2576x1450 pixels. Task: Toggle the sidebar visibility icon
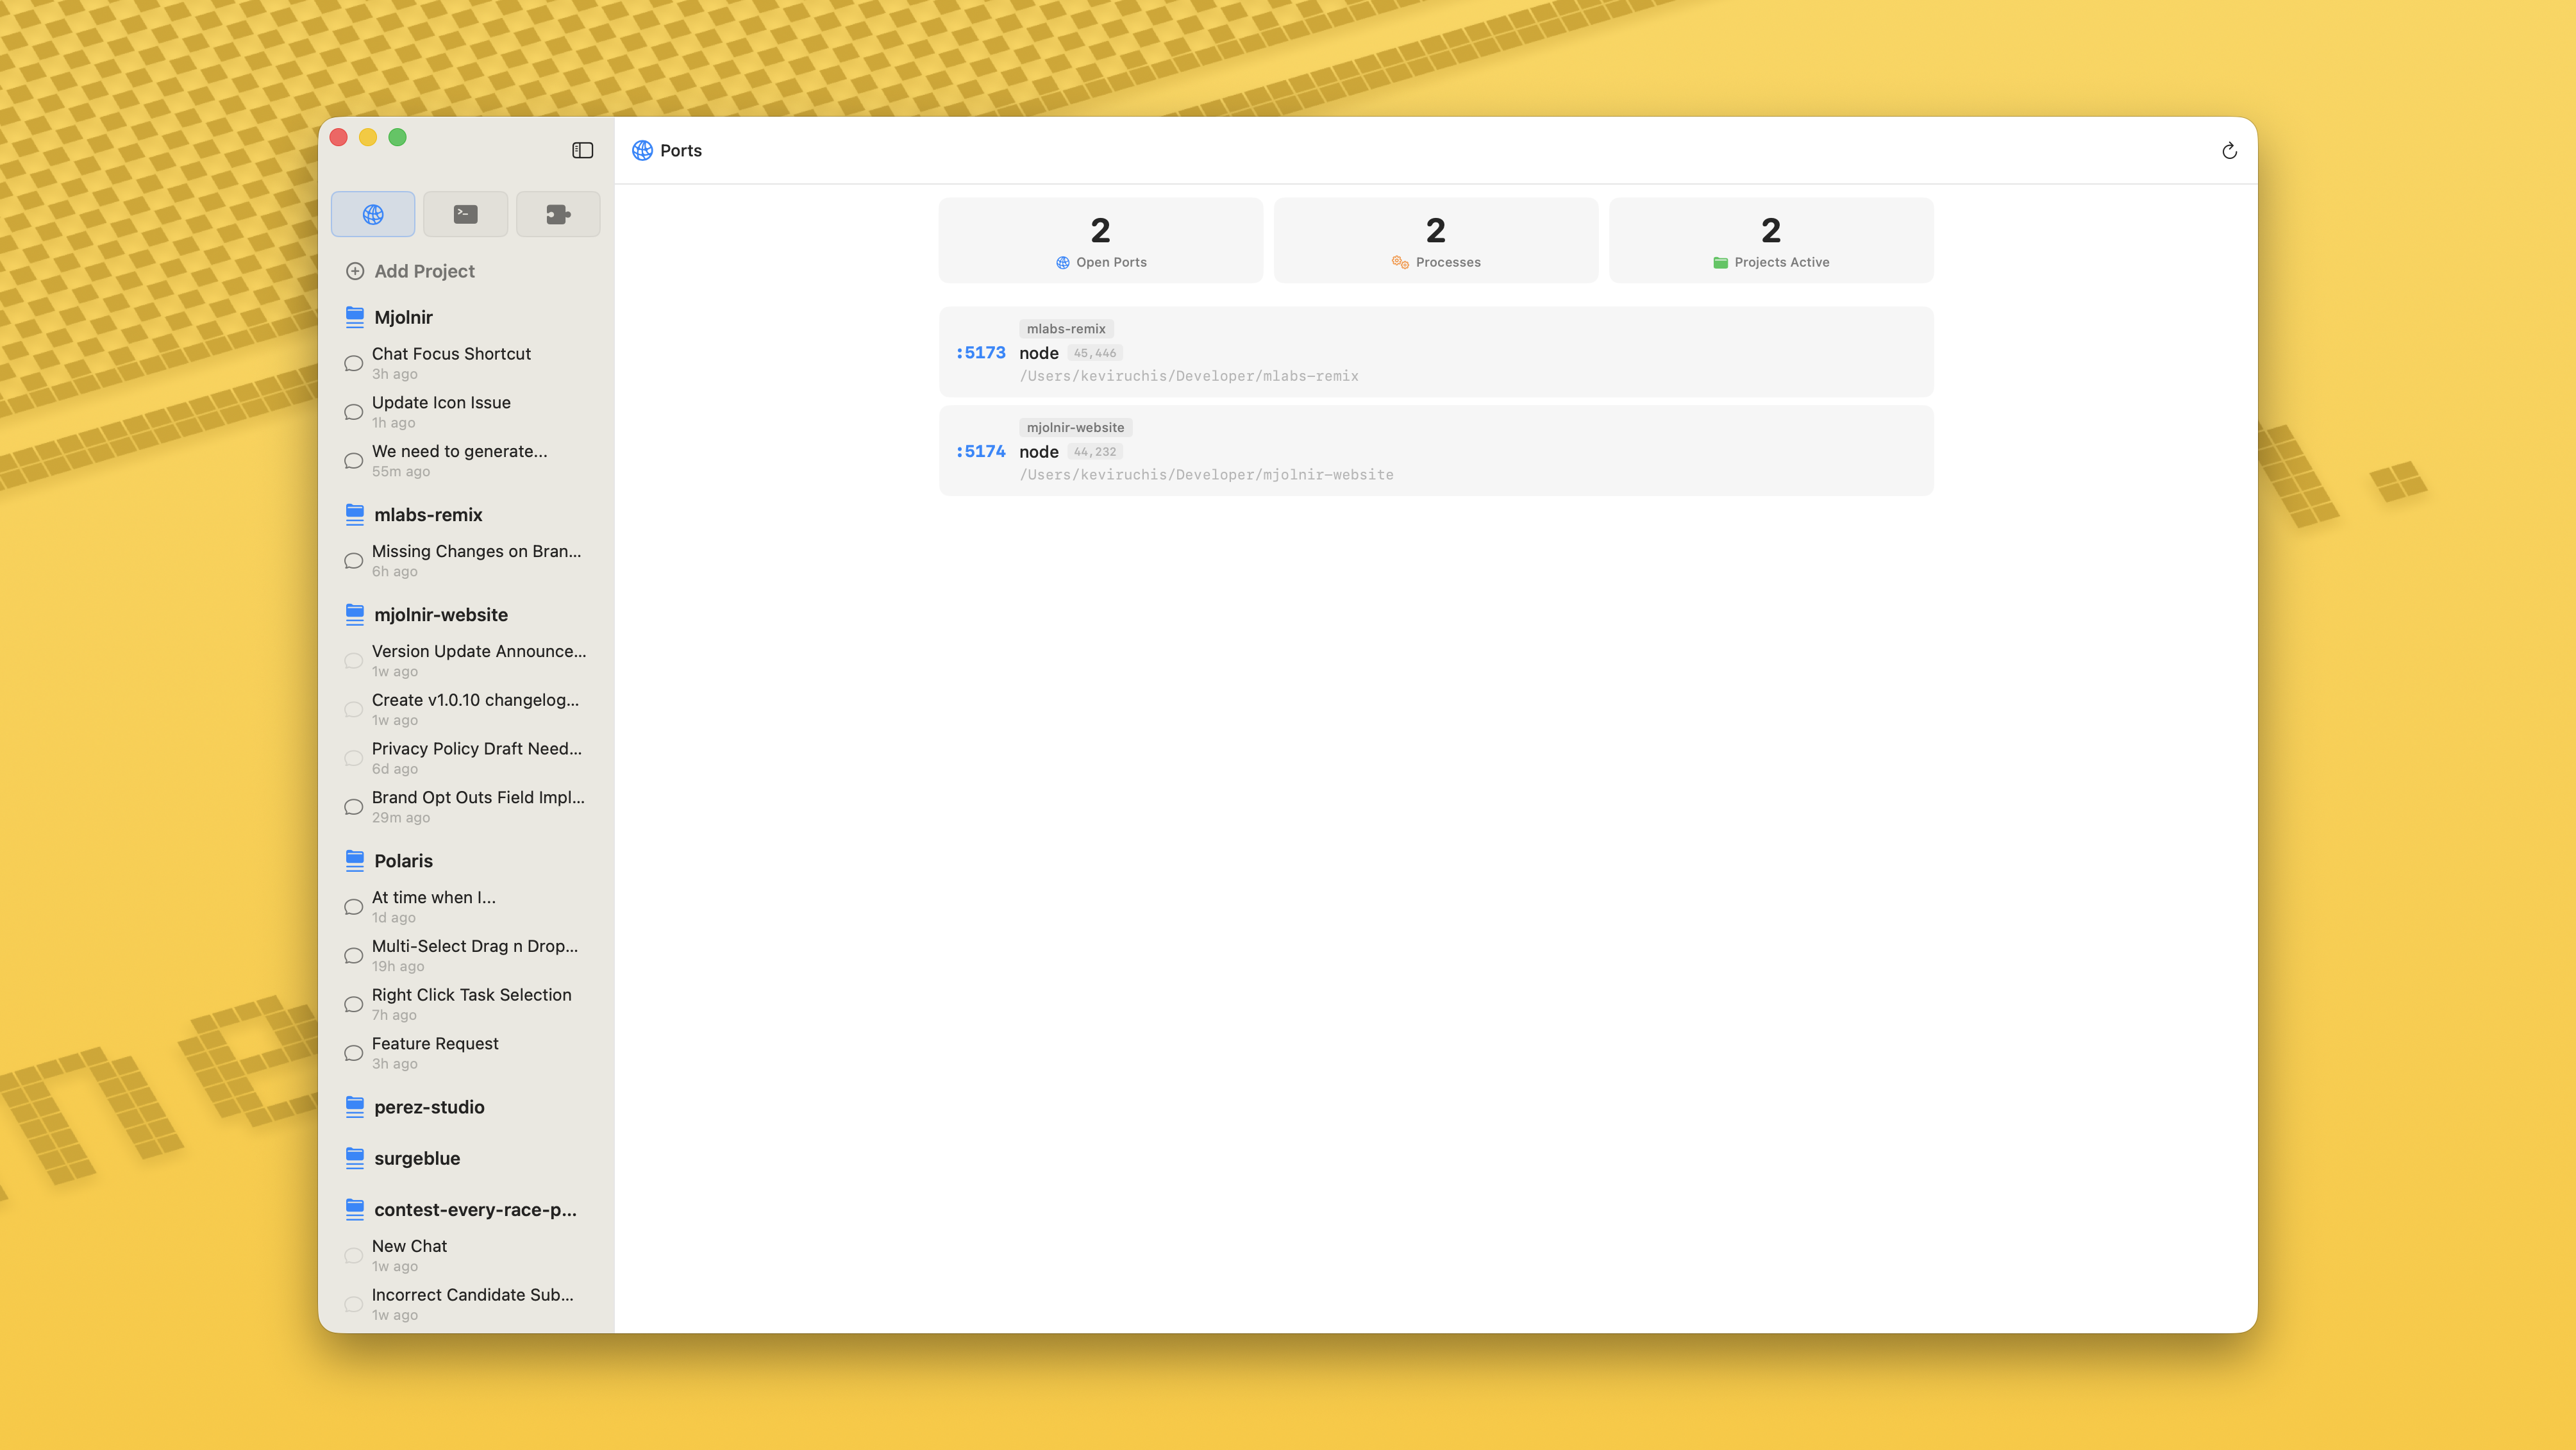click(582, 150)
